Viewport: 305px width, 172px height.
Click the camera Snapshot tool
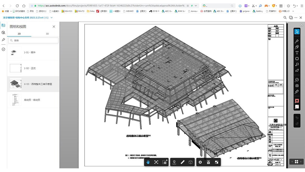(x=297, y=86)
